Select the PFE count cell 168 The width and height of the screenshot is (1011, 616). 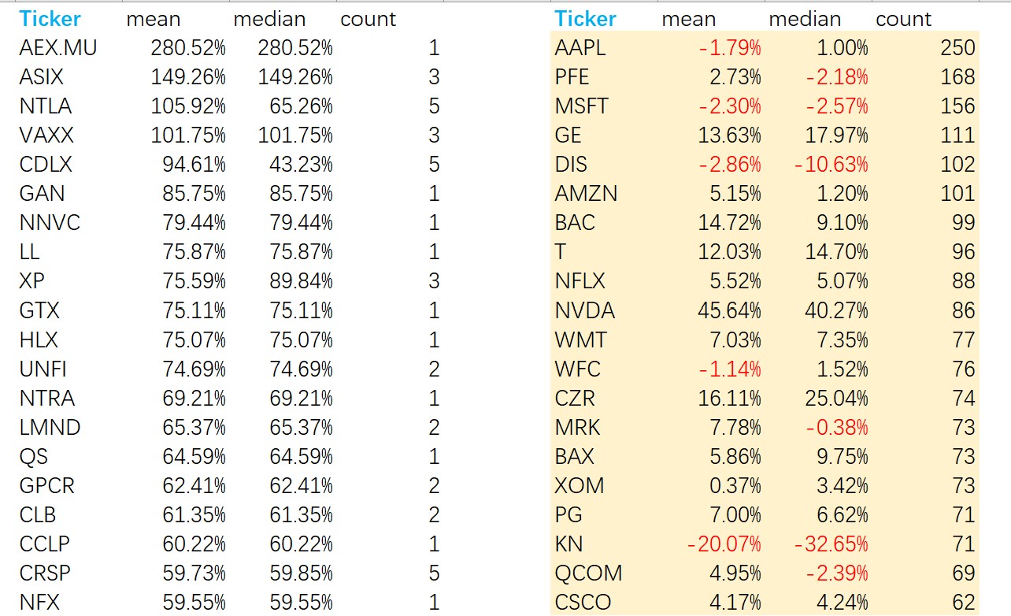click(x=957, y=77)
